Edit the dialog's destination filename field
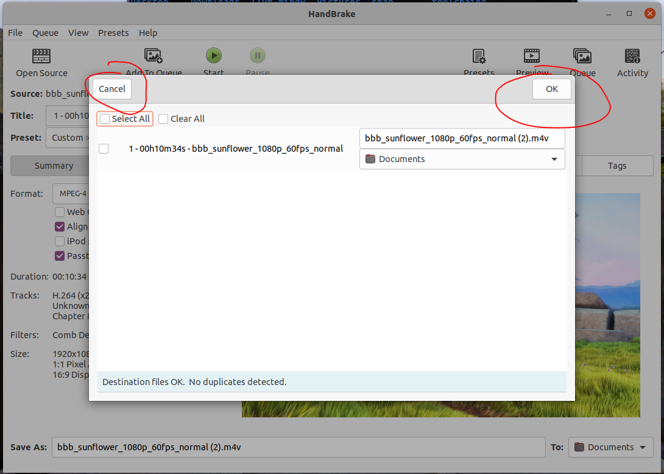Image resolution: width=664 pixels, height=474 pixels. click(462, 138)
